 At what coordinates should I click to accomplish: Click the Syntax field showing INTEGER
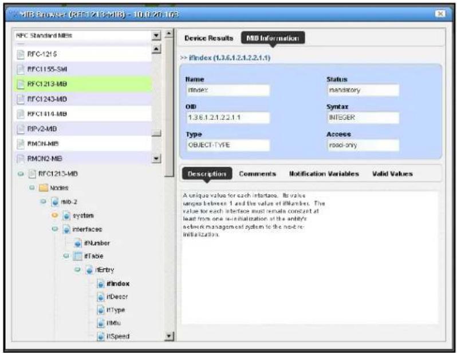(363, 118)
